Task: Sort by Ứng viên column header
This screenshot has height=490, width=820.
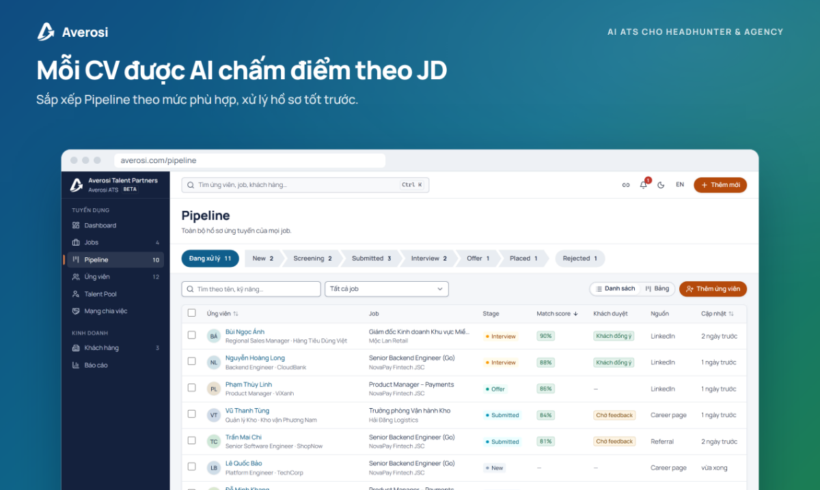Action: [x=223, y=314]
